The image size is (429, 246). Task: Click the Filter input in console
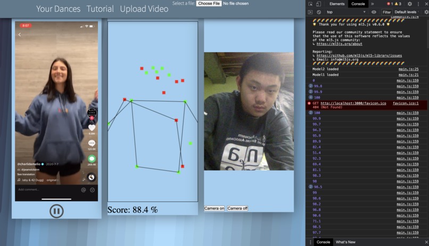coord(387,12)
